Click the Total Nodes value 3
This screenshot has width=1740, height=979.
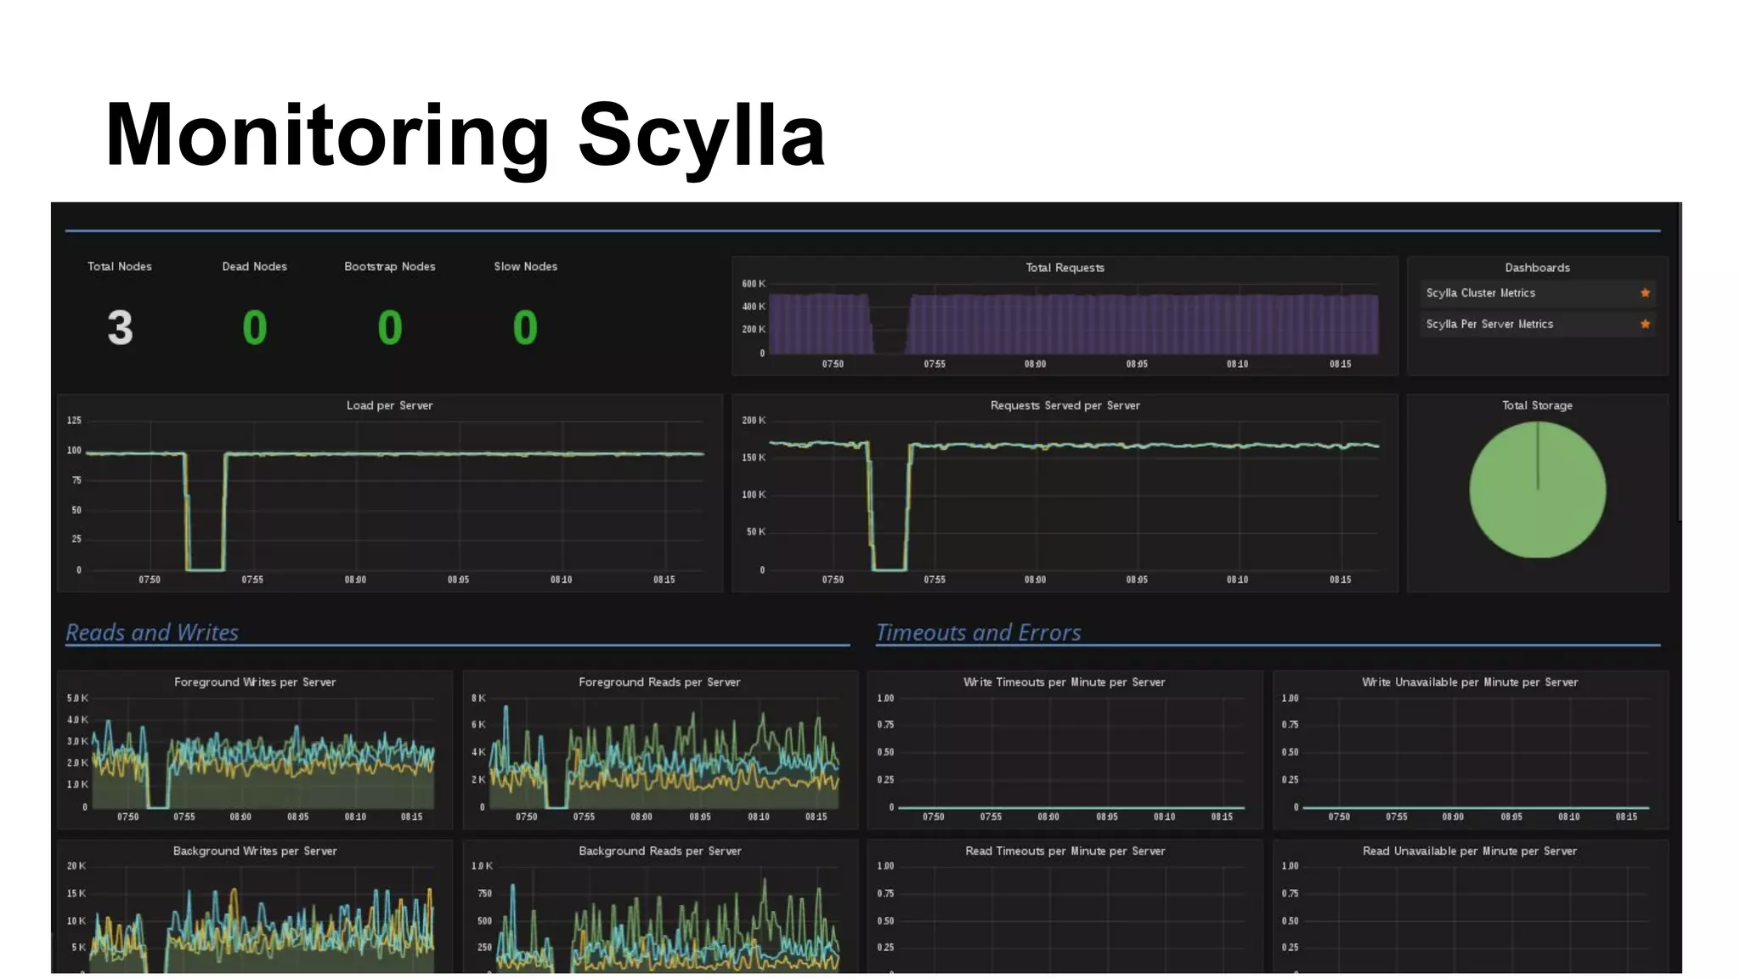coord(120,328)
